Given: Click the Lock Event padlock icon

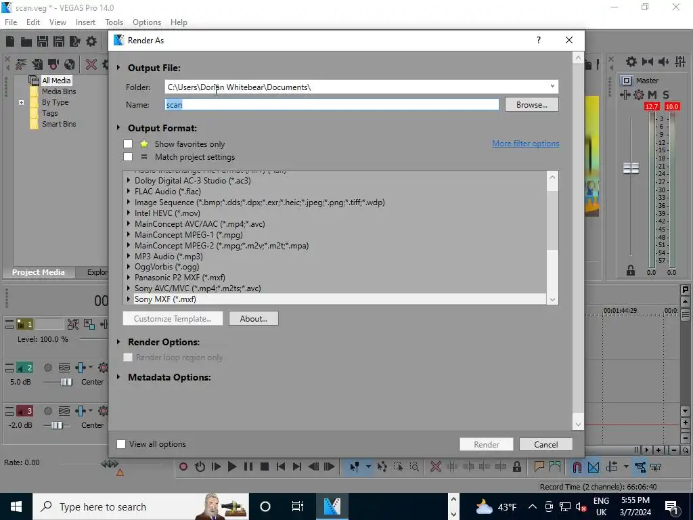Looking at the screenshot, I should (516, 467).
